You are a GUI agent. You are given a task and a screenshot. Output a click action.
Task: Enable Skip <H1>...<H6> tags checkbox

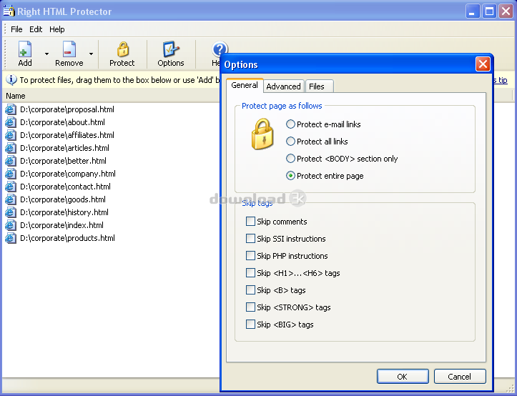(x=250, y=272)
